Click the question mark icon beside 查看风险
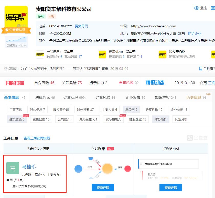The height and width of the screenshot is (198, 215). pos(136,83)
